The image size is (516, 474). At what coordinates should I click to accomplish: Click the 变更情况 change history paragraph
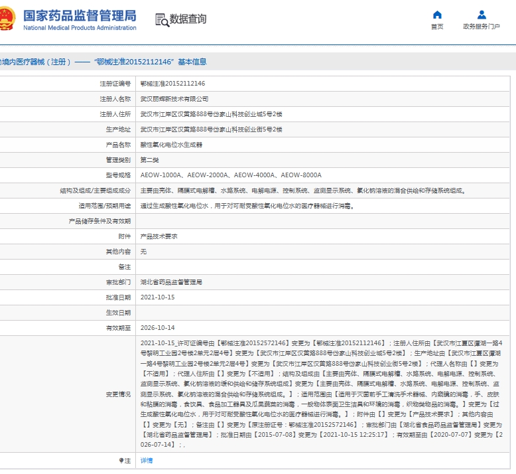click(322, 394)
